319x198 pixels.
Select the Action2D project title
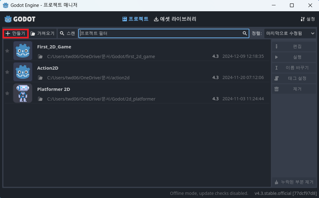point(47,68)
